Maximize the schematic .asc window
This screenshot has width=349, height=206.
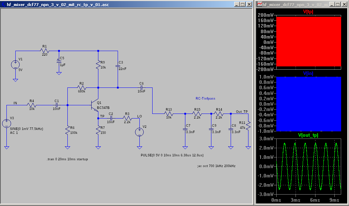(x=242, y=4)
